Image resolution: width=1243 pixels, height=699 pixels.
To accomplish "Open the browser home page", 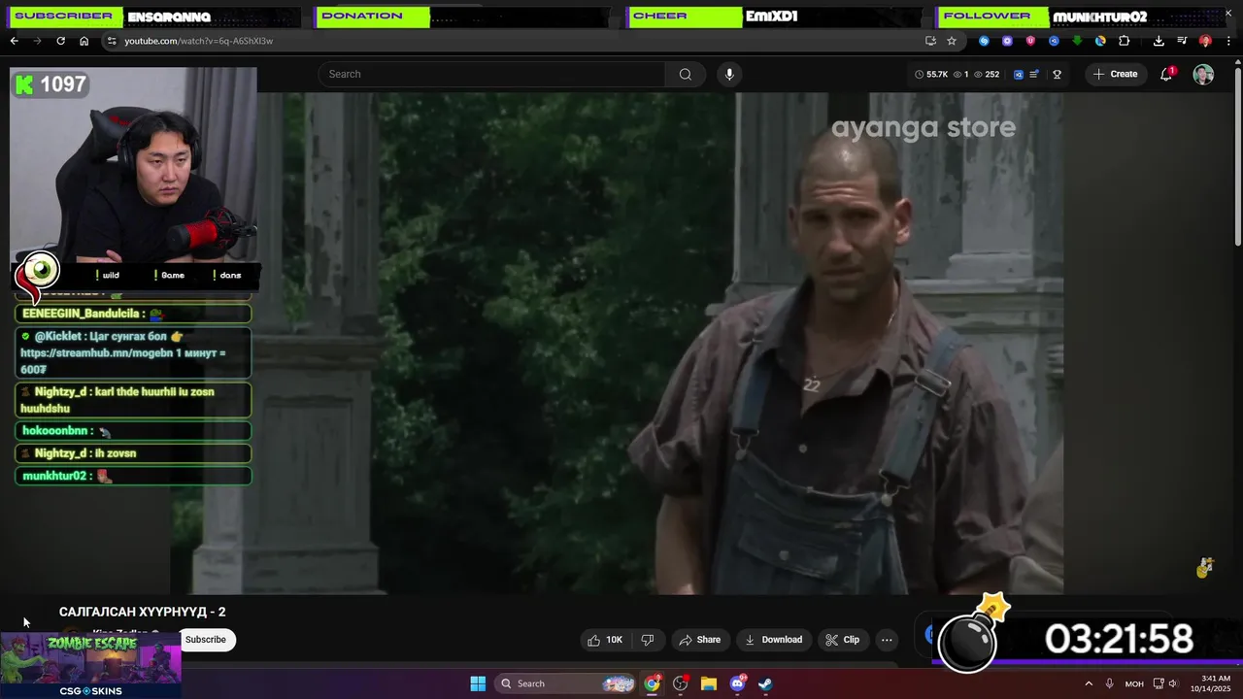I will 84,41.
